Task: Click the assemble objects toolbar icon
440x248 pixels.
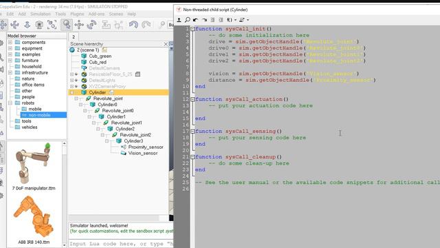Action: pyautogui.click(x=106, y=25)
